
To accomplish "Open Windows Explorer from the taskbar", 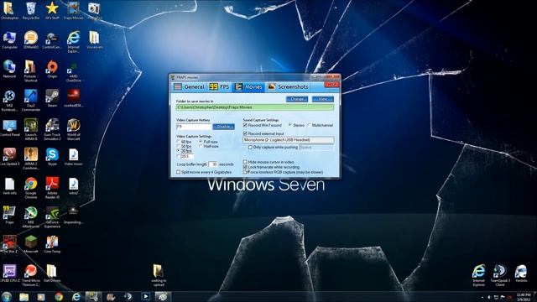I will [x=24, y=296].
